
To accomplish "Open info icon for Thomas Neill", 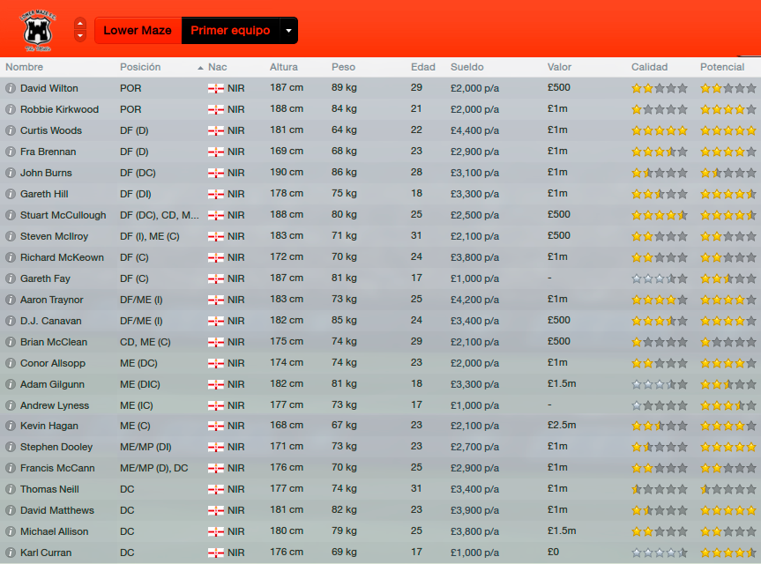I will 11,489.
